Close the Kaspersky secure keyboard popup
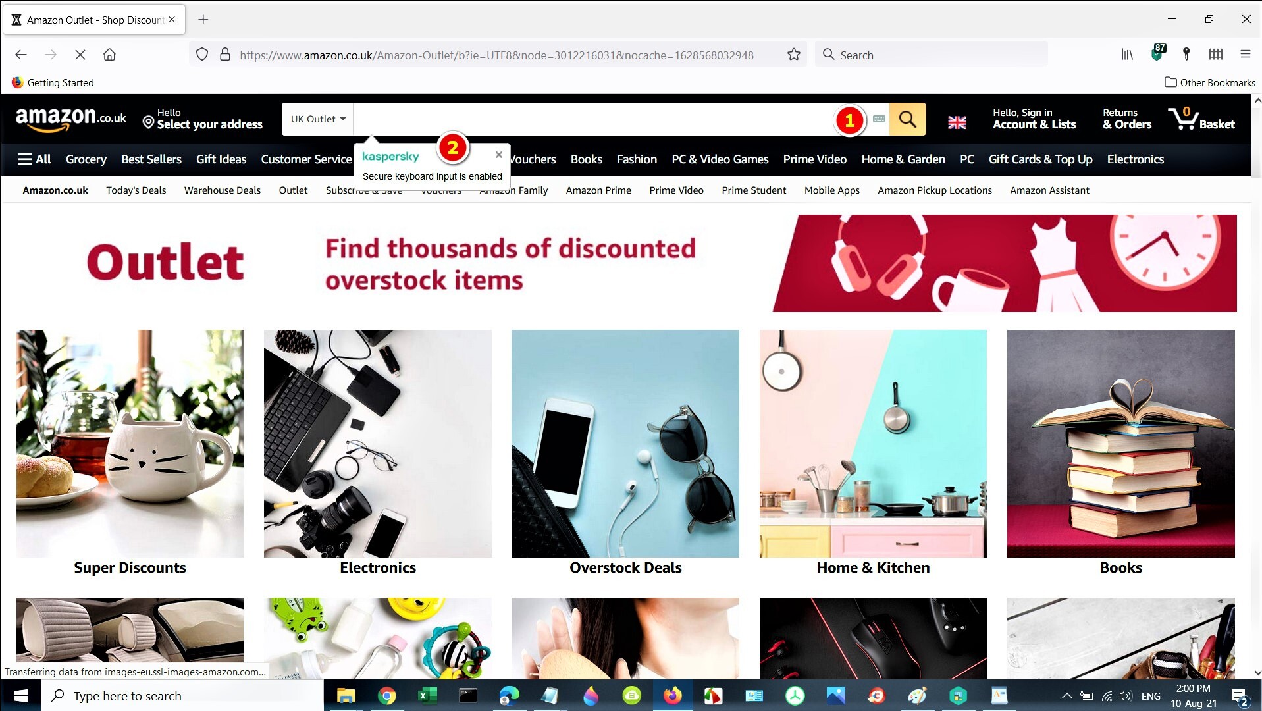Viewport: 1262px width, 711px height. coord(499,155)
